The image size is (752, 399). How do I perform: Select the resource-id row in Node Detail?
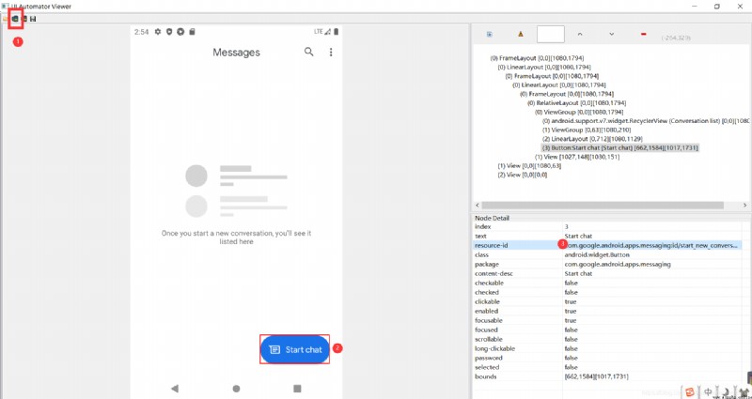click(x=607, y=245)
